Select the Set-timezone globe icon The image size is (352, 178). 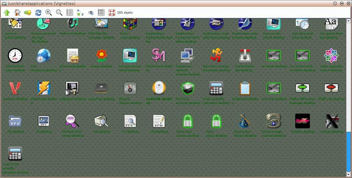click(44, 55)
